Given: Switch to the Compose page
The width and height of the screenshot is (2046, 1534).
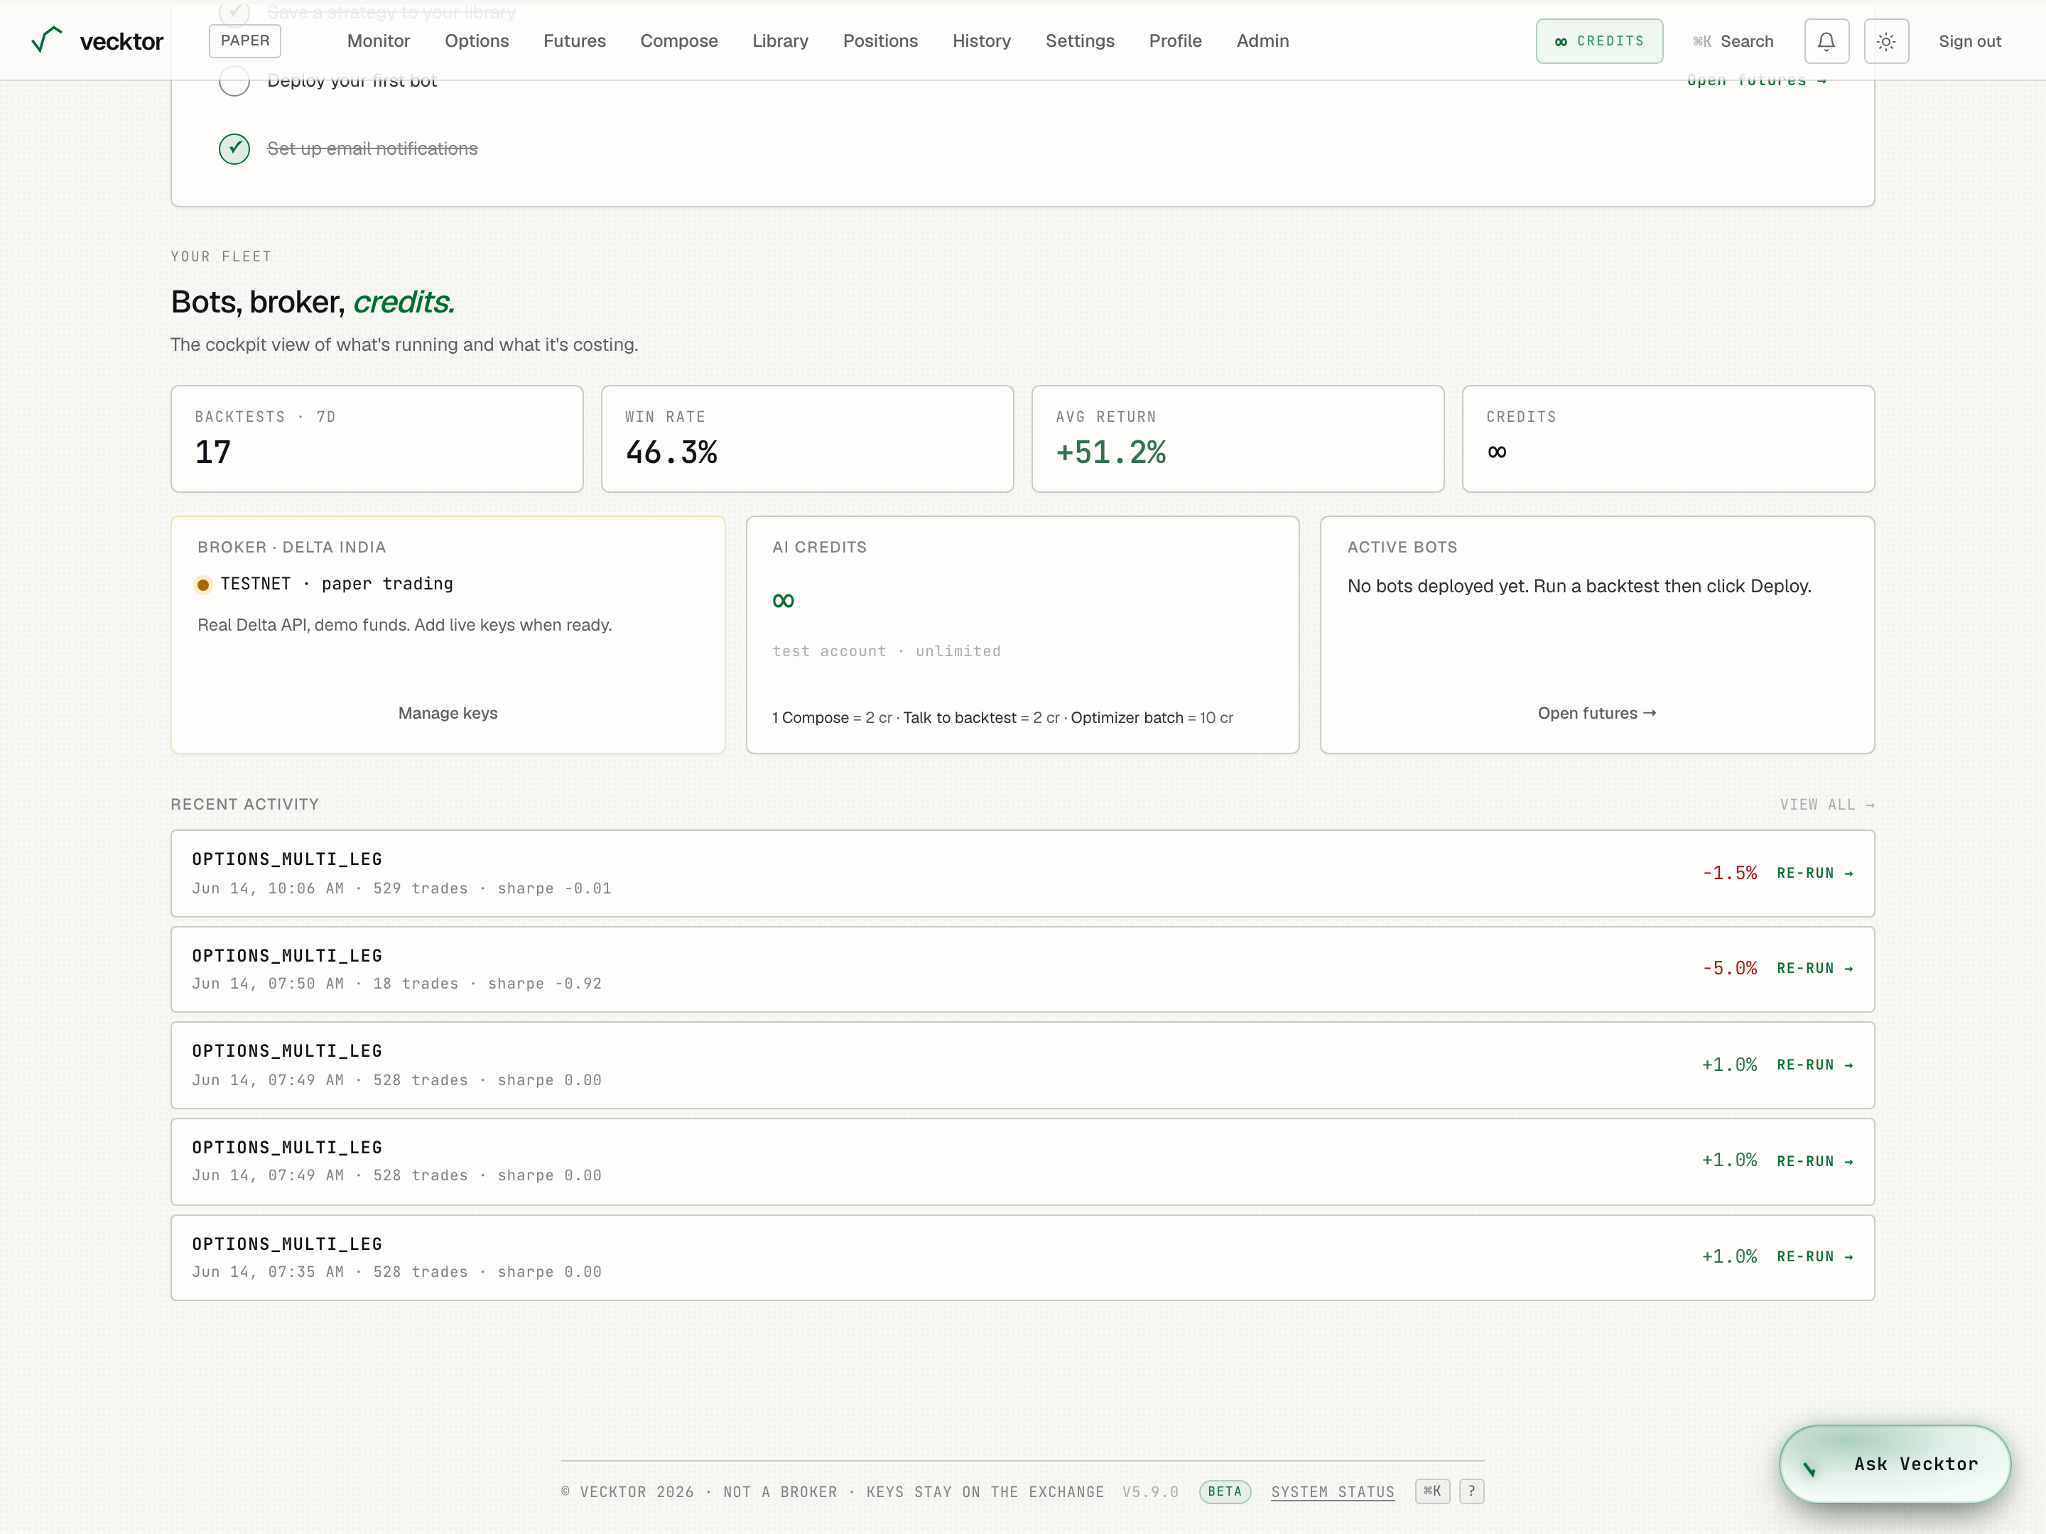Looking at the screenshot, I should [679, 40].
